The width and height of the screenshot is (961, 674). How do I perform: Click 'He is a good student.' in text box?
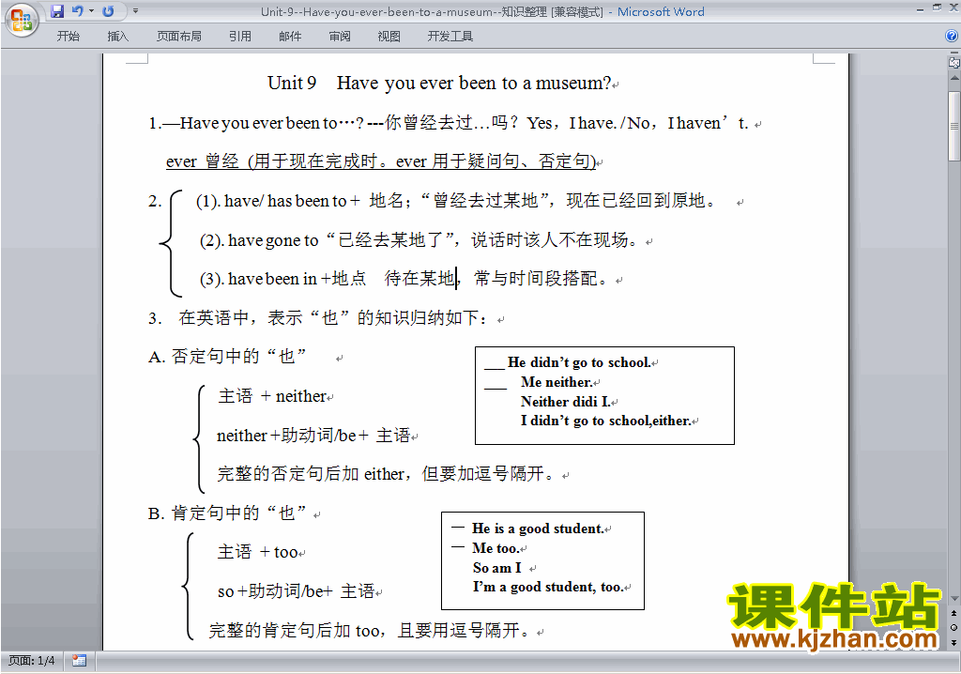click(538, 528)
